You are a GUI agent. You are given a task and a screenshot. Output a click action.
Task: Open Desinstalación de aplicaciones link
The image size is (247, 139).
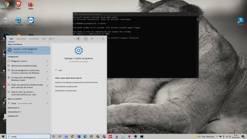tap(66, 86)
